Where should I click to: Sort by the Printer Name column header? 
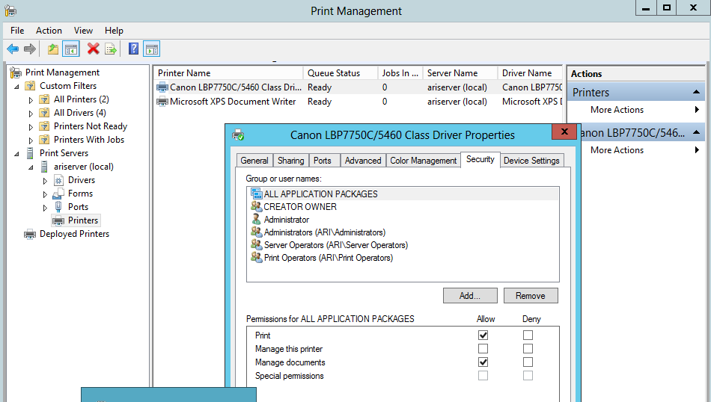click(228, 73)
